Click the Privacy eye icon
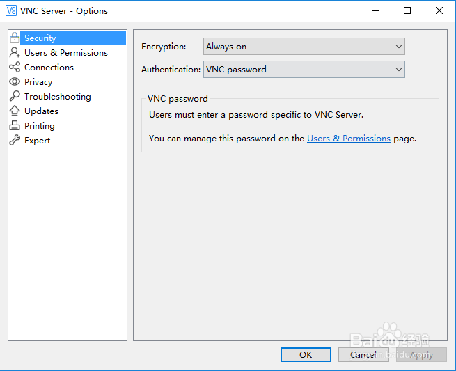 click(15, 82)
